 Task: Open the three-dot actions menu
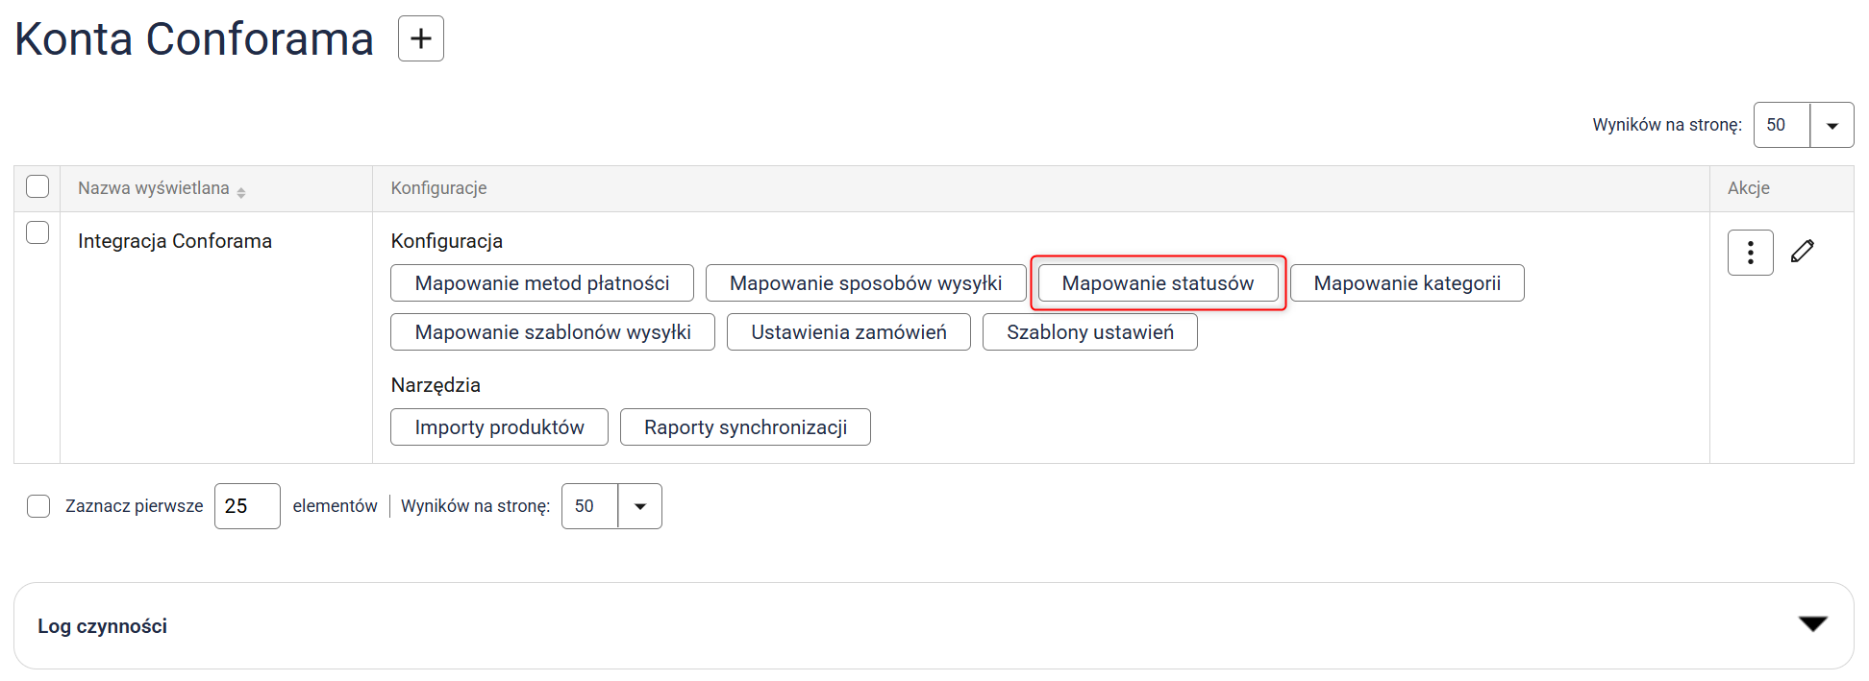click(x=1750, y=253)
